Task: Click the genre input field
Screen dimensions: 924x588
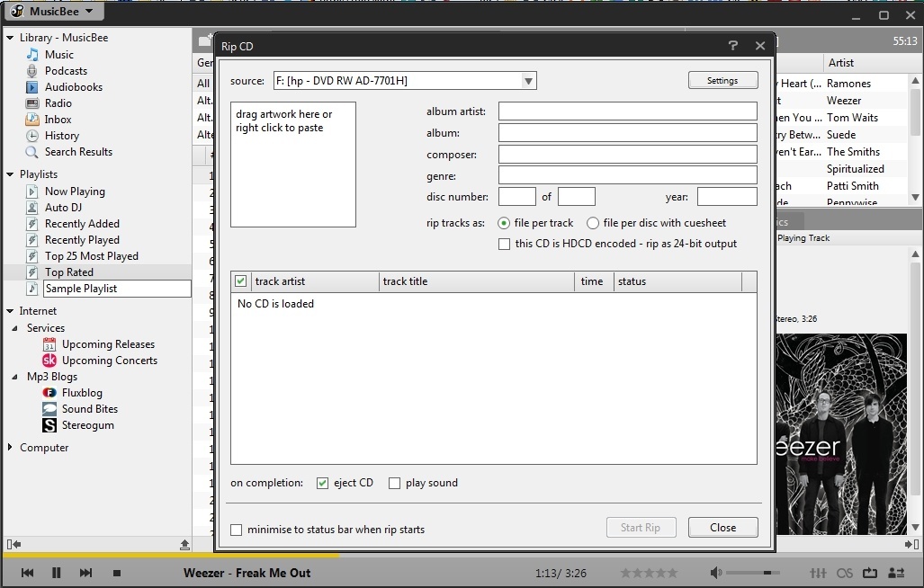Action: point(628,175)
